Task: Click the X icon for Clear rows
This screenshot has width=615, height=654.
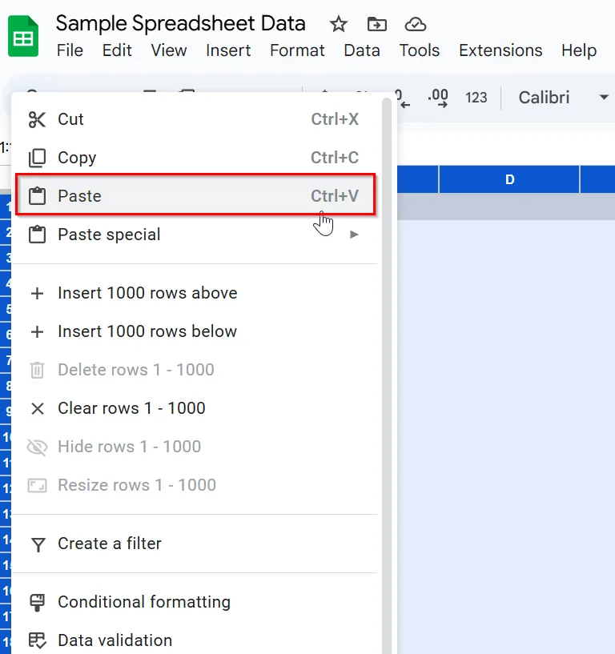Action: point(38,409)
